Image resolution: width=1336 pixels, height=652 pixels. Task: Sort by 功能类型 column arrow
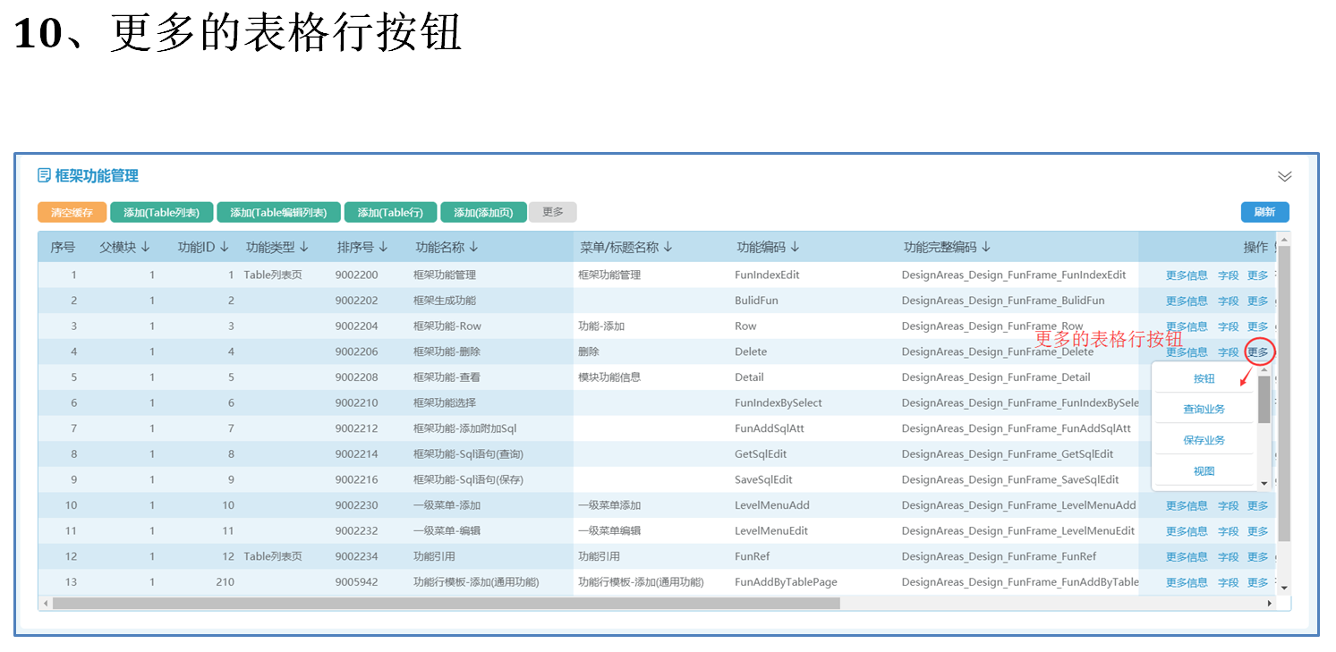tap(304, 247)
